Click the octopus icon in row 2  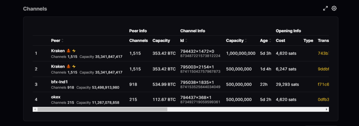[68, 67]
